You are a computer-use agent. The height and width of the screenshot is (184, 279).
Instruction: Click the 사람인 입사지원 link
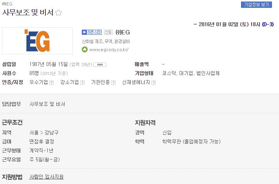[47, 177]
